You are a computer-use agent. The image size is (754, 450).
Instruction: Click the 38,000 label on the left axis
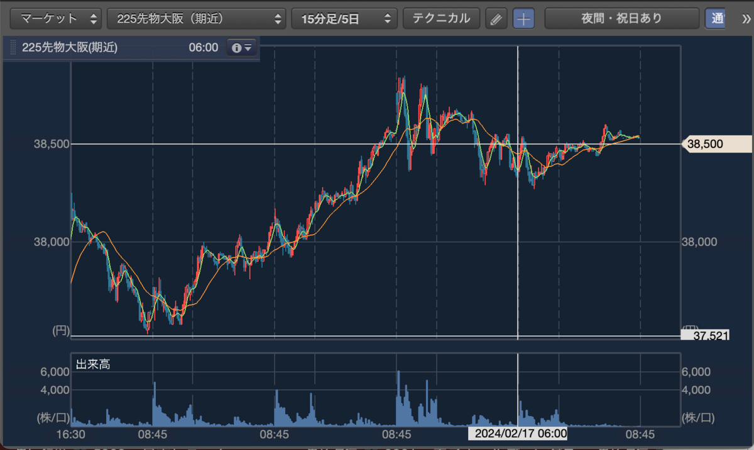50,242
